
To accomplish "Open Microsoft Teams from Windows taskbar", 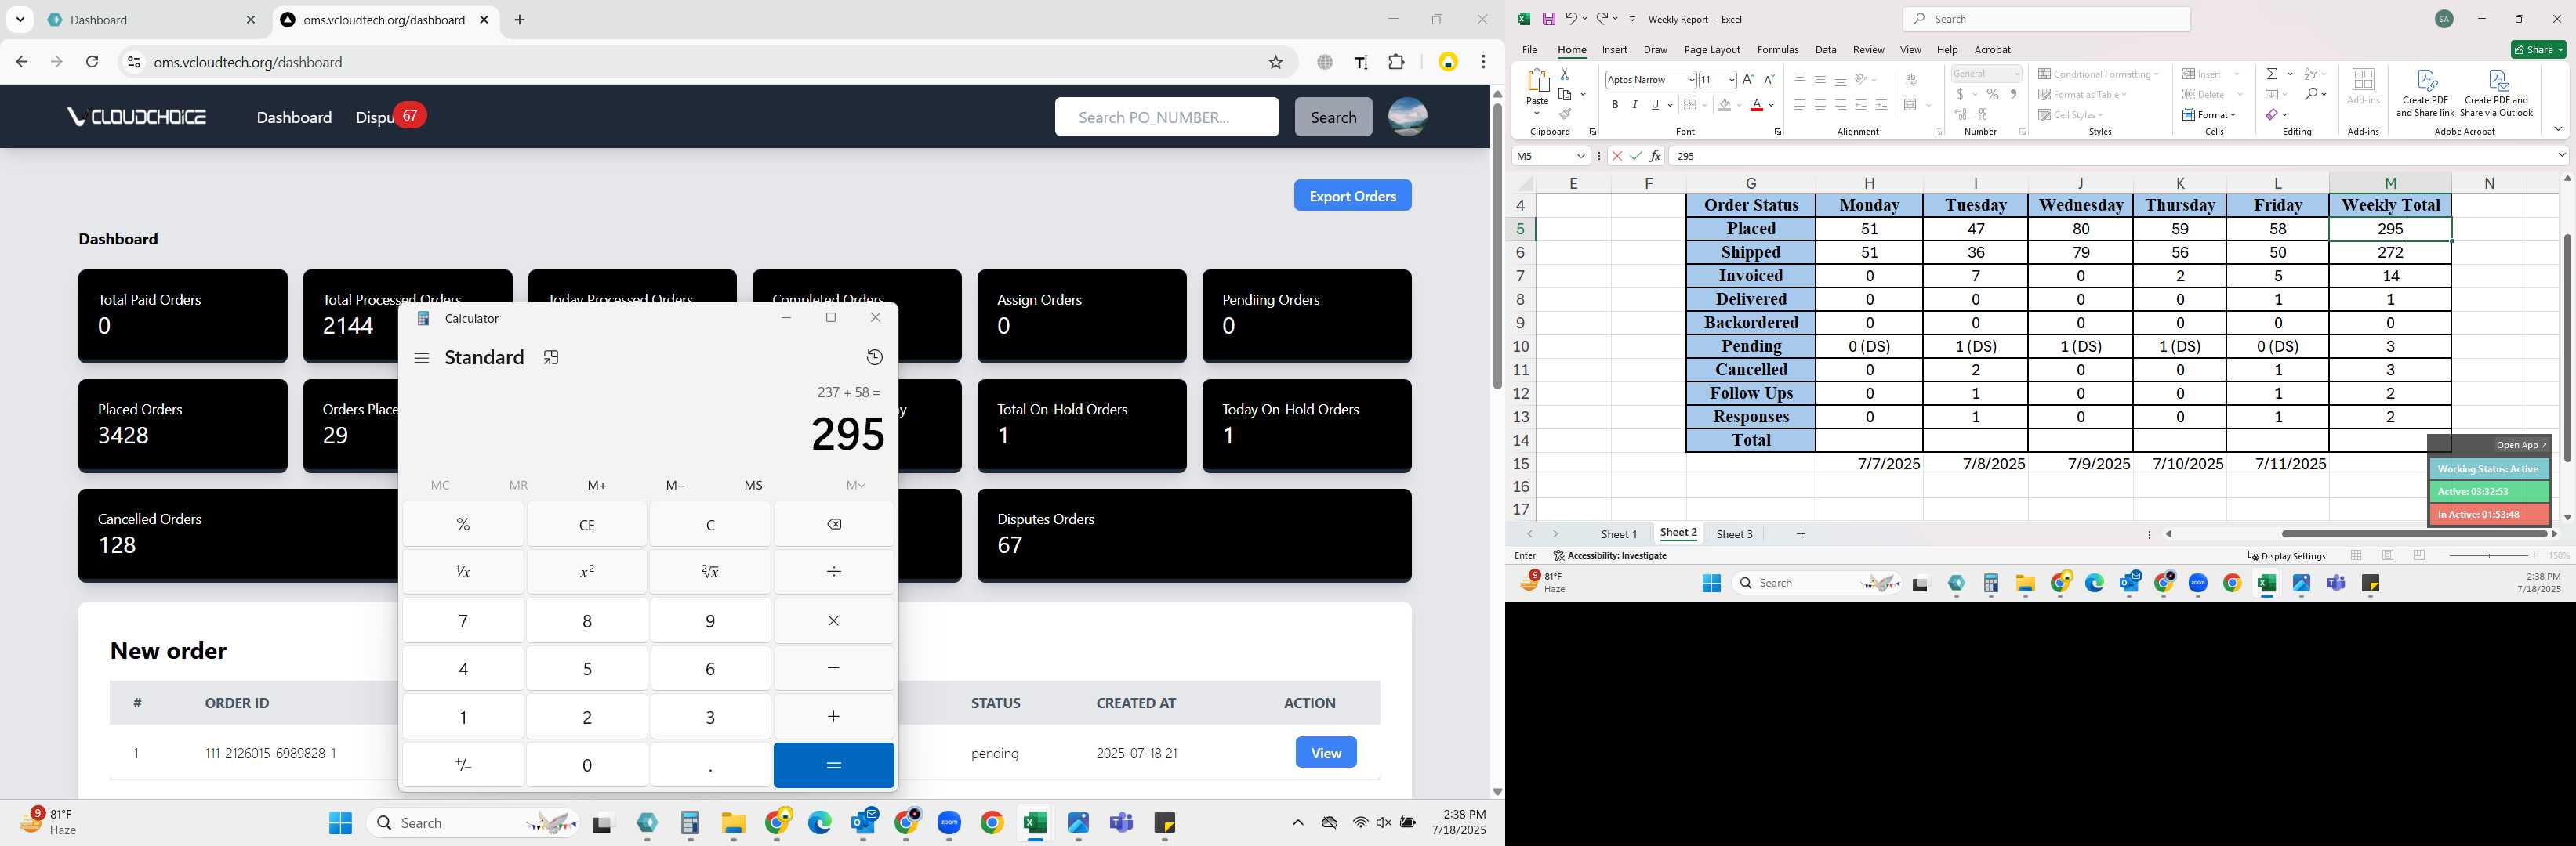I will [x=1121, y=823].
